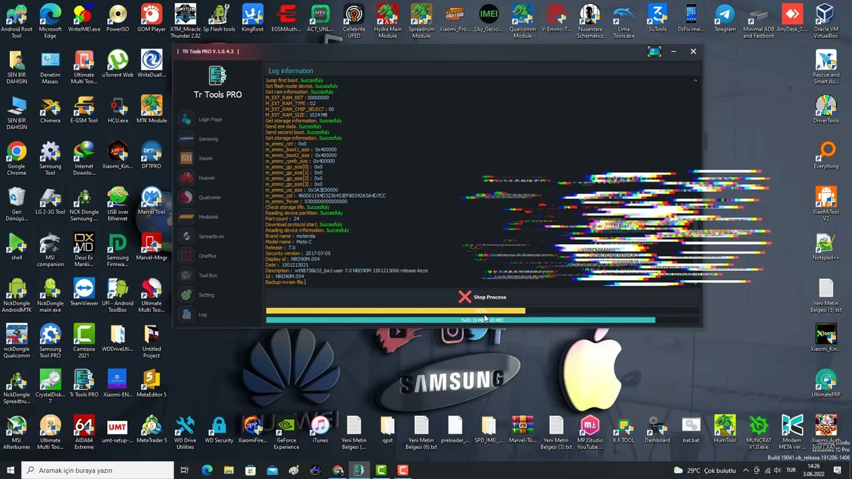Open the GOM Player desktop icon

(152, 19)
